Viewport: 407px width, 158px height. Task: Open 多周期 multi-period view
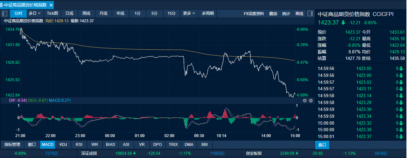(x=208, y=13)
